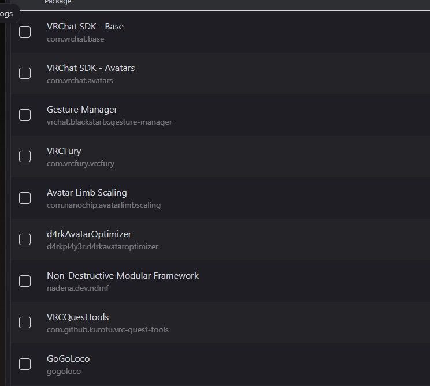This screenshot has width=430, height=386.
Task: Click the 'com.vrchat.base' package ID
Action: [x=75, y=39]
